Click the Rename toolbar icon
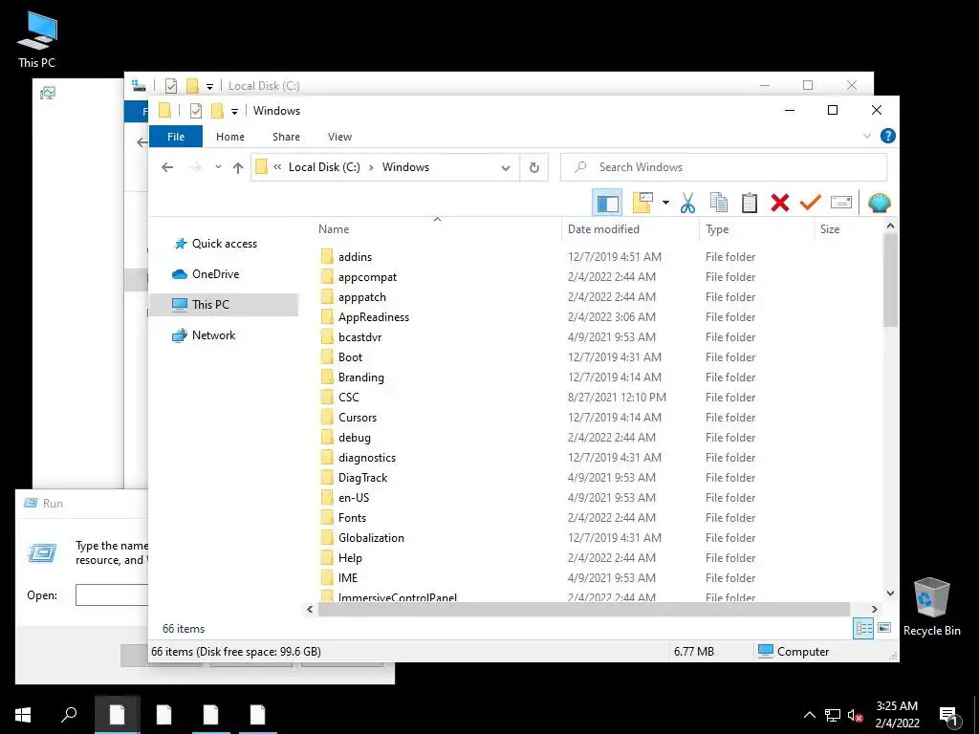The image size is (979, 734). pos(841,203)
